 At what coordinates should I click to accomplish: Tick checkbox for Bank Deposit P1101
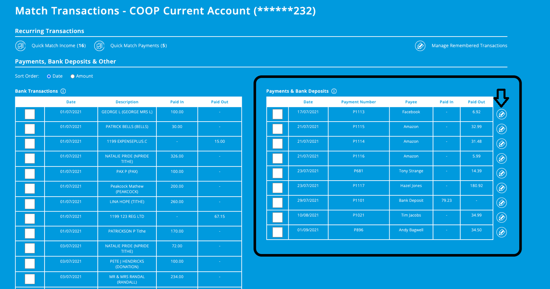point(277,203)
